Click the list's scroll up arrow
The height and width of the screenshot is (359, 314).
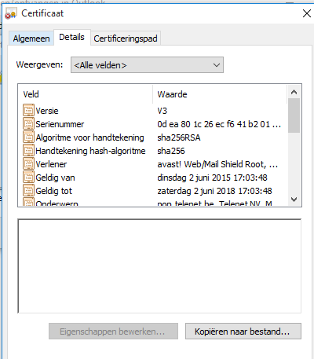(x=294, y=92)
